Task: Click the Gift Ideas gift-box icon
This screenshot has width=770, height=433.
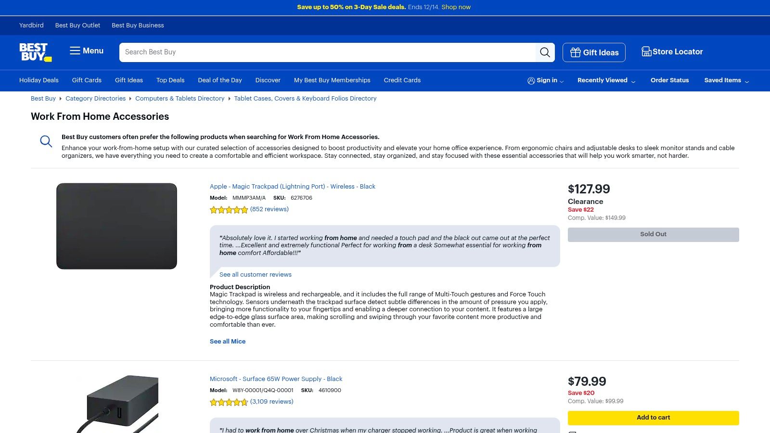Action: (576, 52)
